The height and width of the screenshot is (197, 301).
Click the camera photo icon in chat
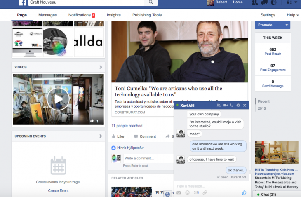pos(179,192)
